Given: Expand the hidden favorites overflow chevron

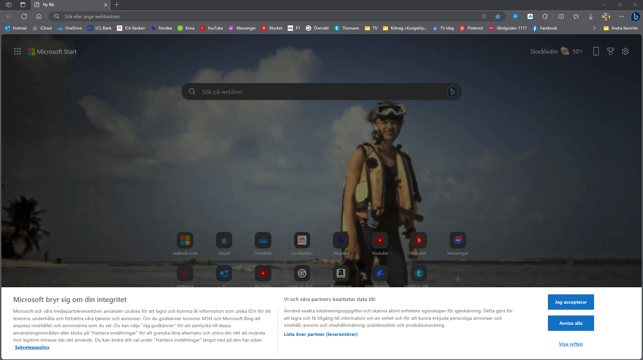Looking at the screenshot, I should 594,28.
